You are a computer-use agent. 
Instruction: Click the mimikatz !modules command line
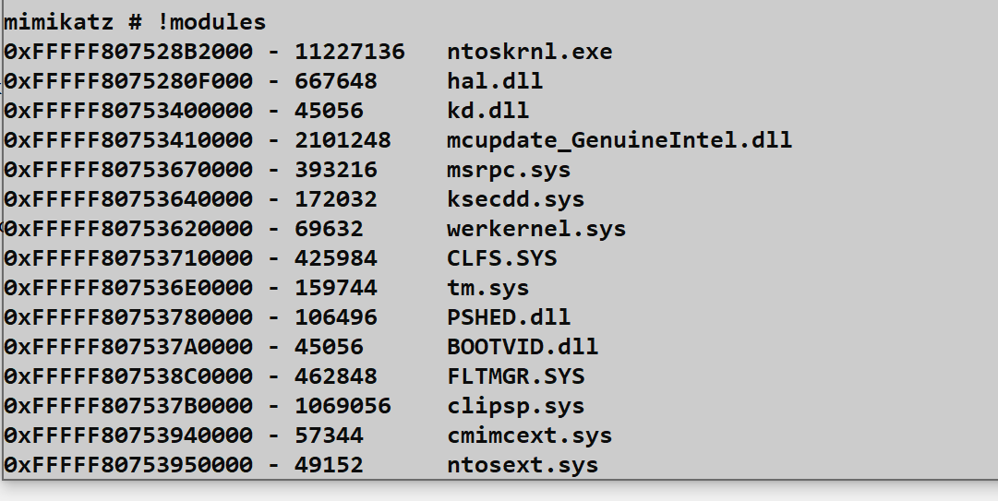(135, 22)
